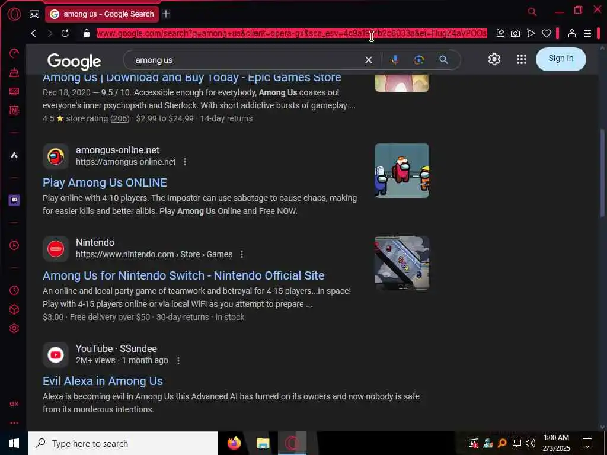Start voice search with microphone icon

[395, 60]
